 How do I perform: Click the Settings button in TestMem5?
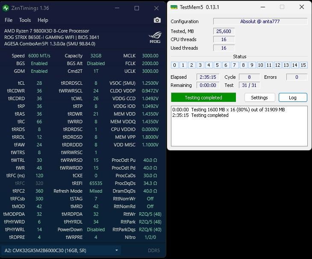259,98
